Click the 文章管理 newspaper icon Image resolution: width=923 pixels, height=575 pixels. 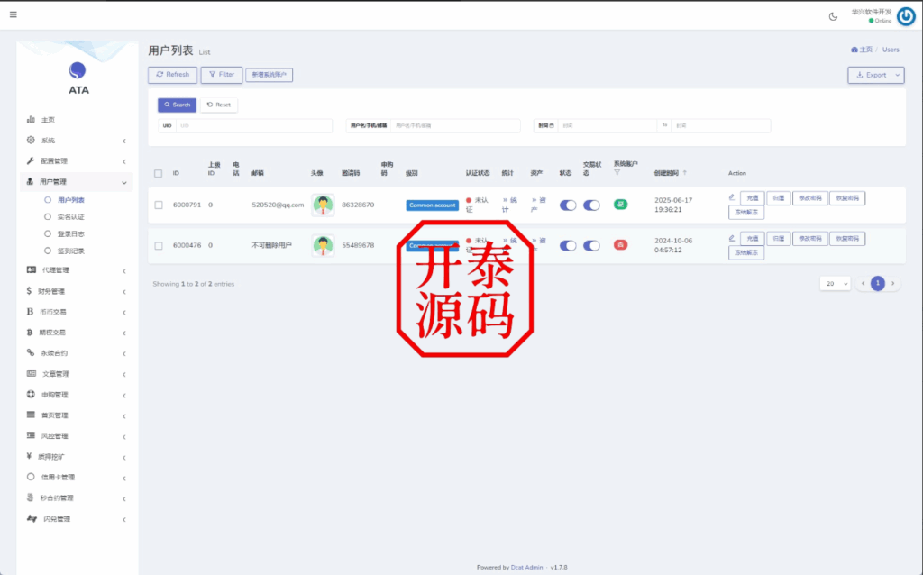[x=32, y=373]
